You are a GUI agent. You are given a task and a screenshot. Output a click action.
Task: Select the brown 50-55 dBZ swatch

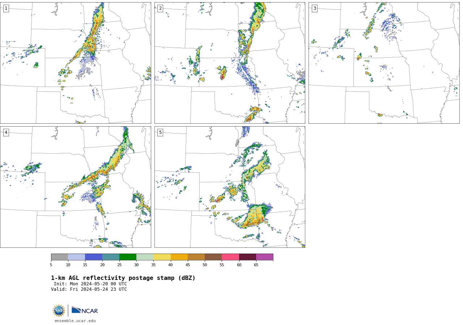(213, 257)
